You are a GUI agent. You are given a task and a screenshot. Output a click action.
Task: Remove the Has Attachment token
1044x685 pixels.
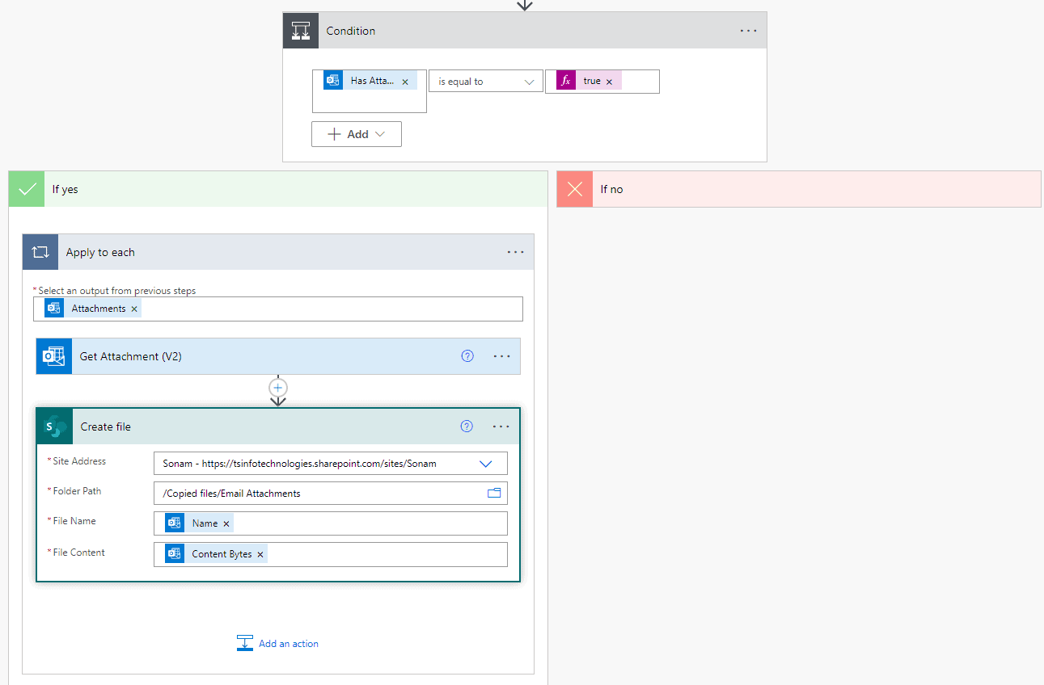point(405,82)
